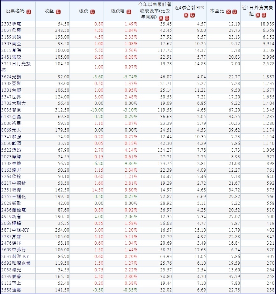Select stock 4739康普
This screenshot has width=276, height=294.
11,276
